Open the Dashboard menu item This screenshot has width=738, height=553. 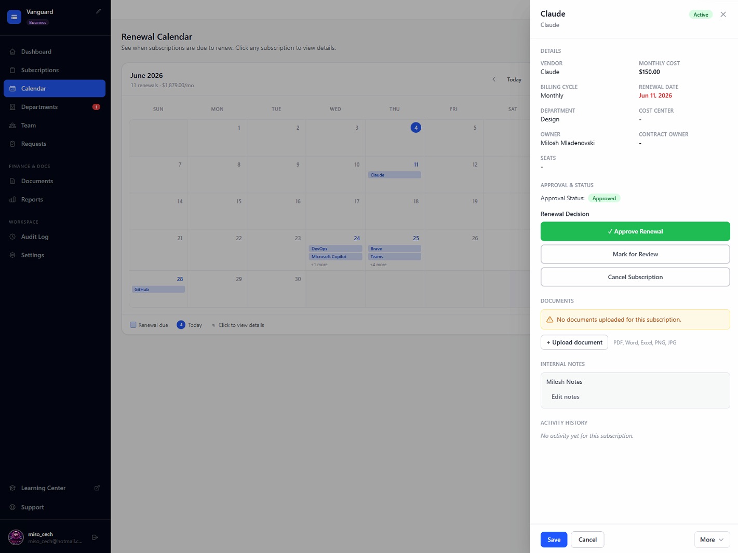coord(55,52)
